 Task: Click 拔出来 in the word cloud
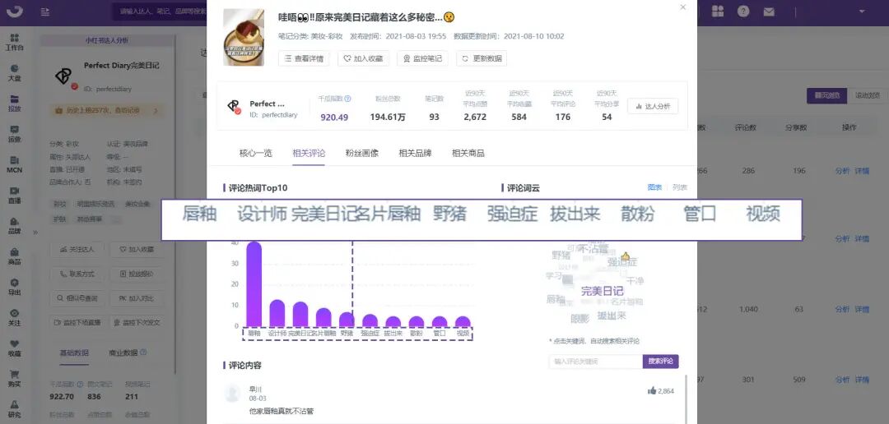coord(611,316)
